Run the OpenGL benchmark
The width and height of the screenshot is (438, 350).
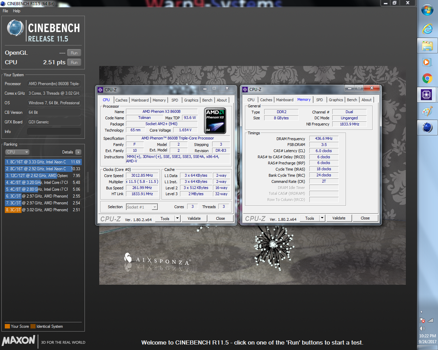coord(74,53)
